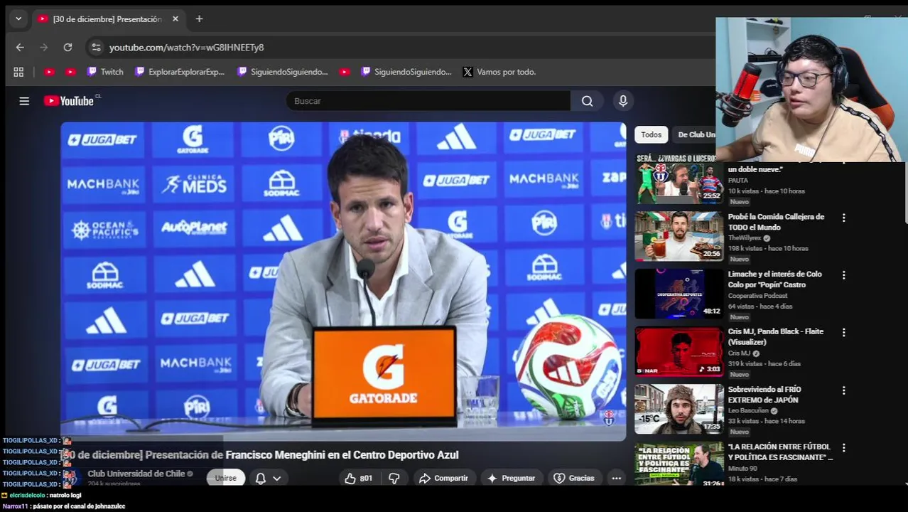Like the video (801 likes)
The image size is (908, 512).
(359, 479)
